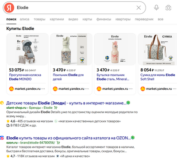The height and width of the screenshot is (163, 177).
Task: Click «магазин качественных детских товаров» badge icon
Action: point(56,121)
